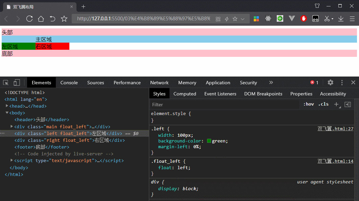
Task: Toggle the computed styles sidebar pane
Action: (348, 105)
